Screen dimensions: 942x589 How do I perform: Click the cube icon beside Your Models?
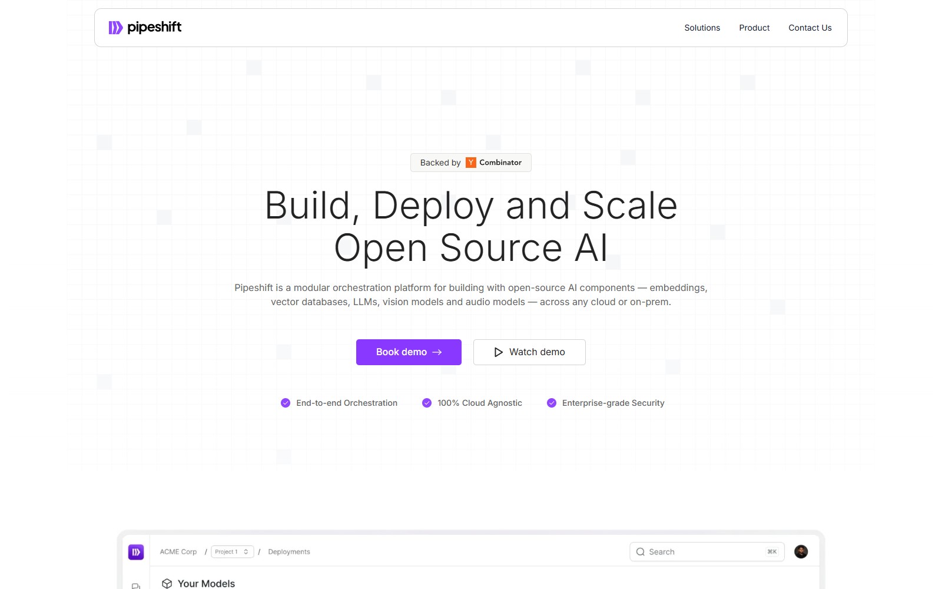(167, 583)
